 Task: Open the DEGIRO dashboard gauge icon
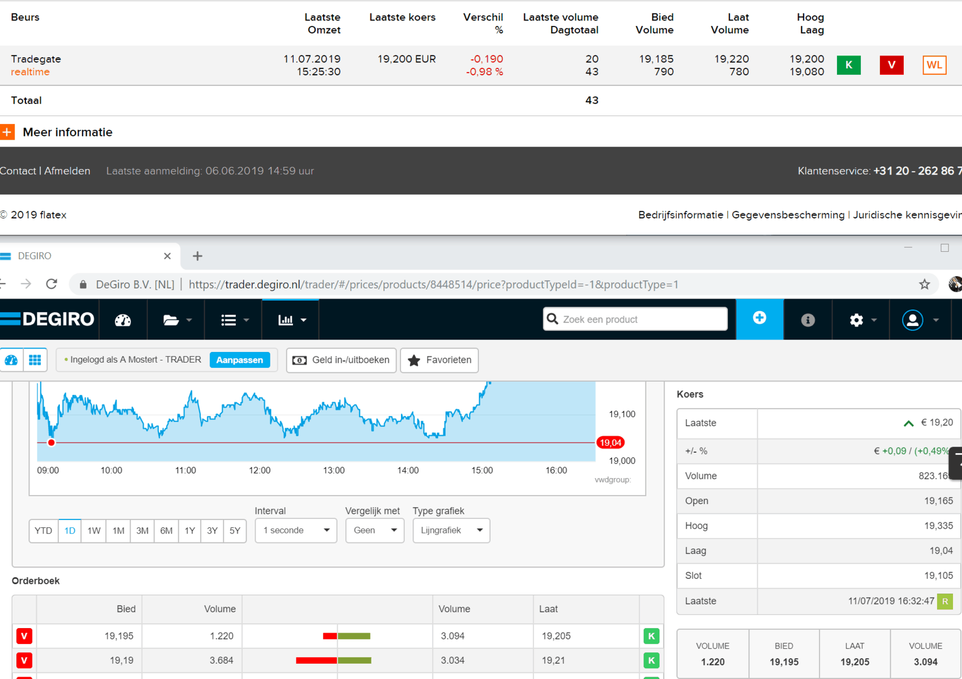coord(123,320)
